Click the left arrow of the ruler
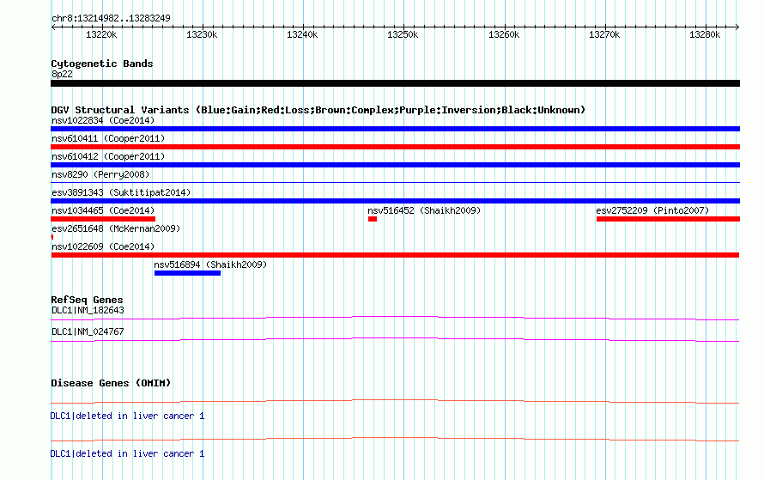 tap(53, 27)
